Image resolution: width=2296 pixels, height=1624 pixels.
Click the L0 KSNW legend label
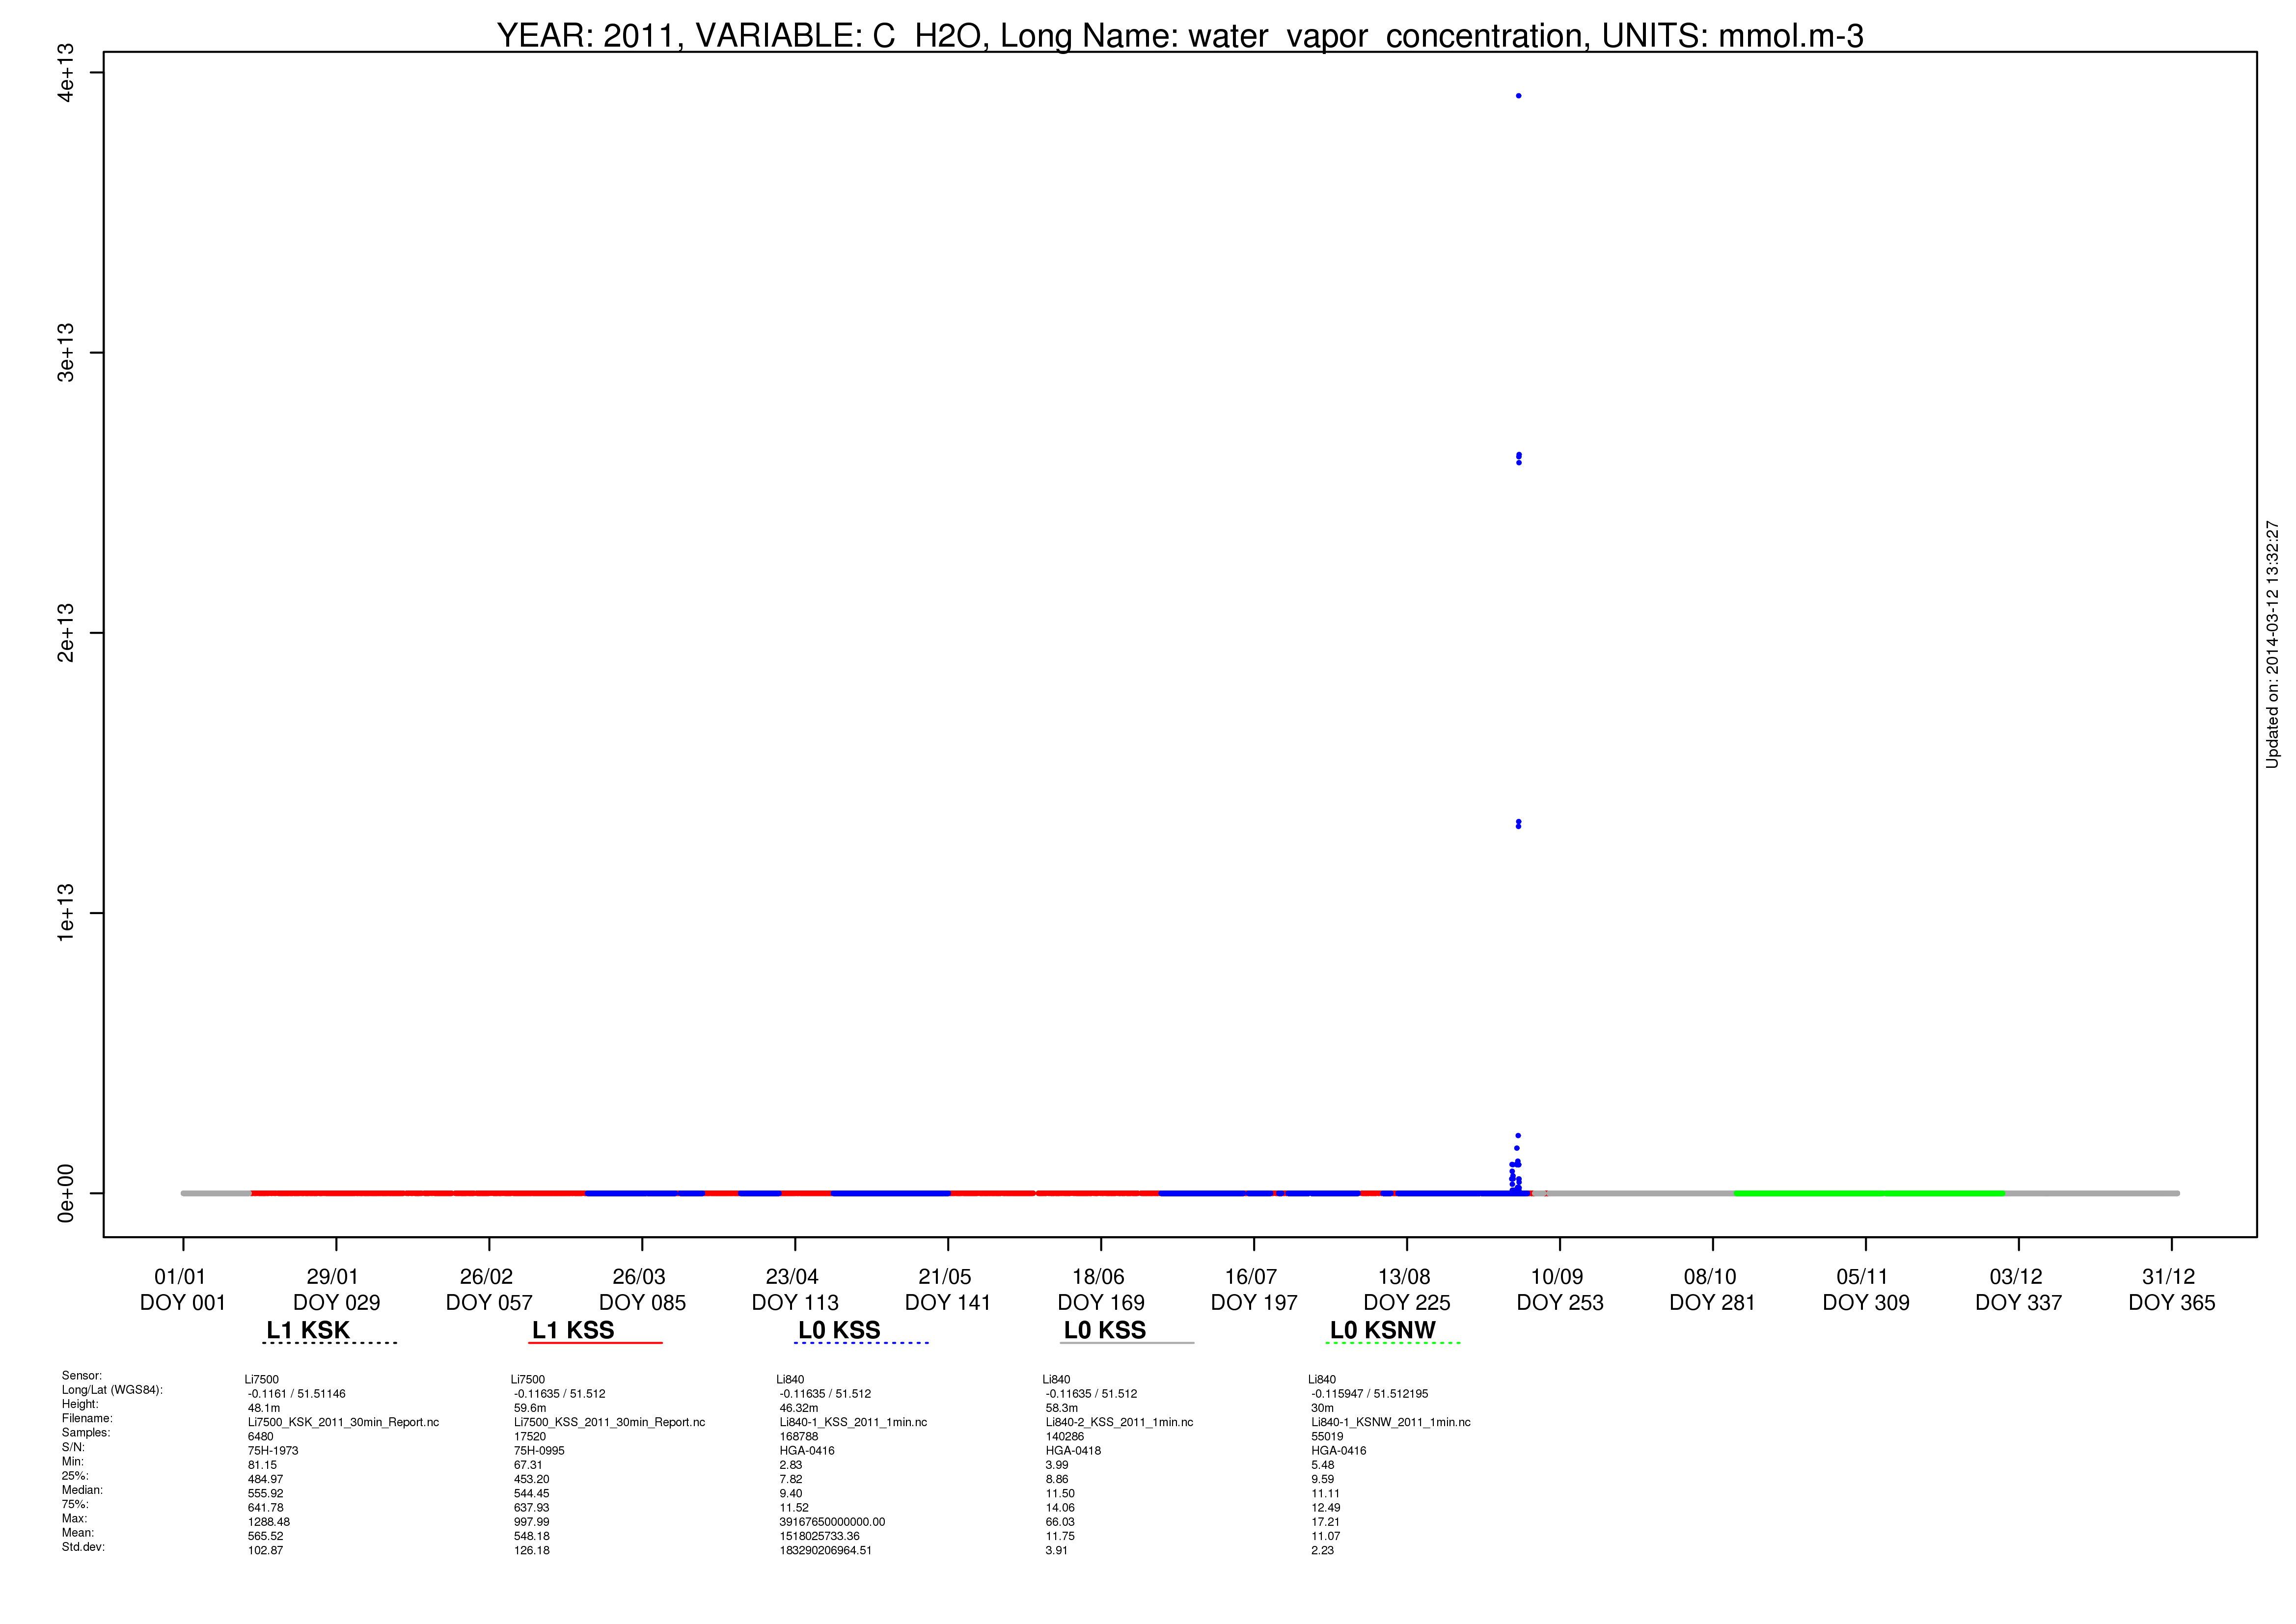[1383, 1330]
